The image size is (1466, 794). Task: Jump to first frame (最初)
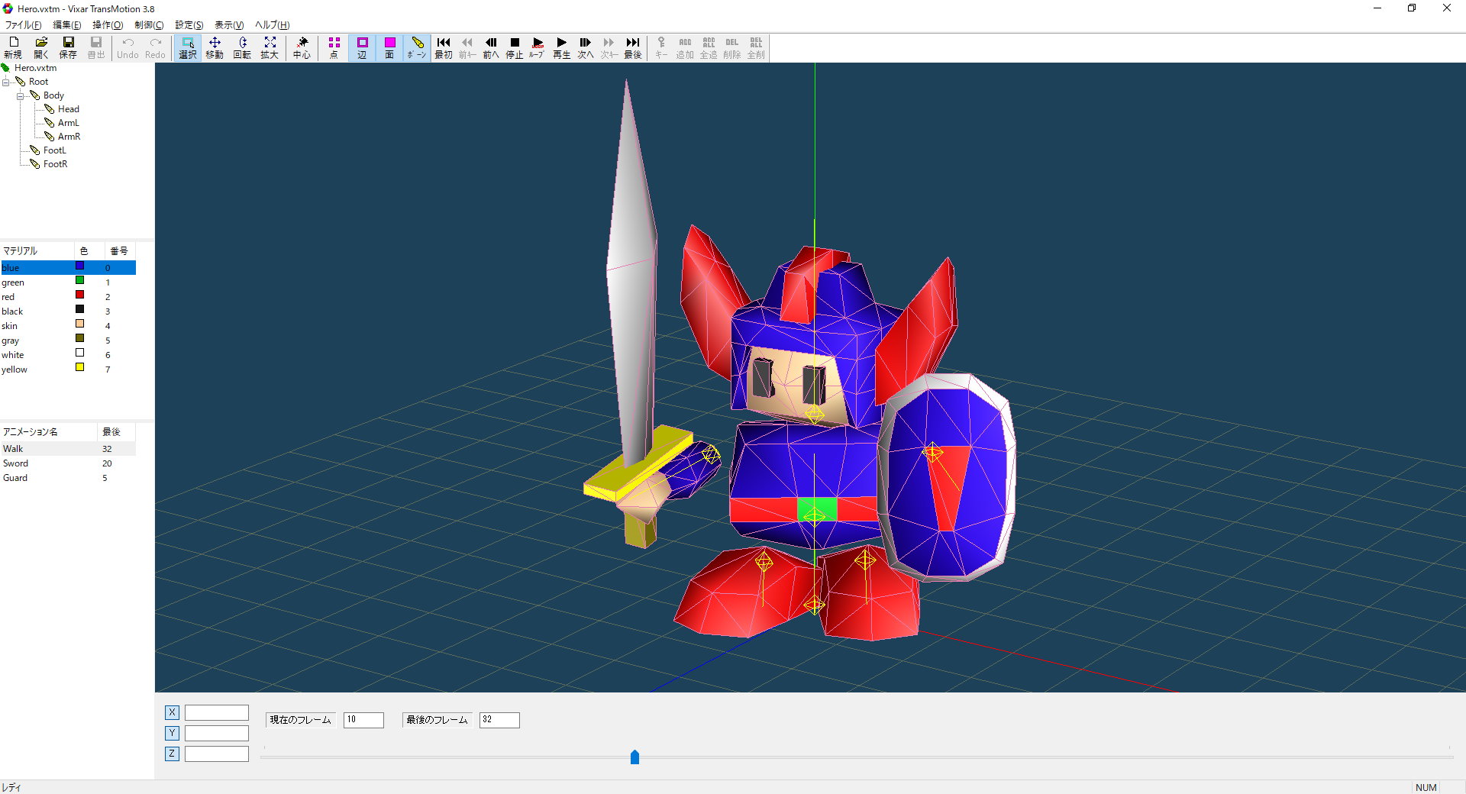444,47
